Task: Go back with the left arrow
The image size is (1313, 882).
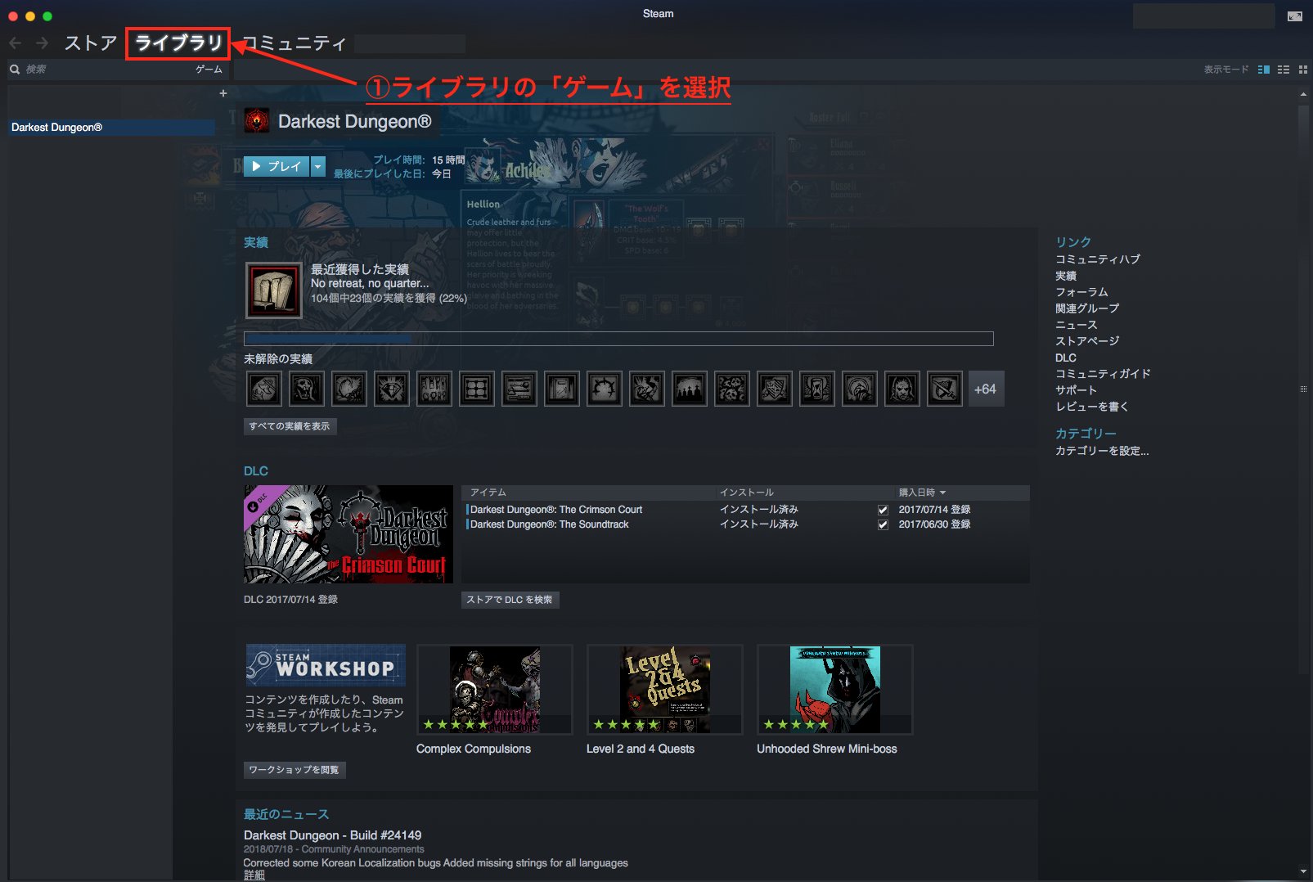Action: [x=15, y=43]
